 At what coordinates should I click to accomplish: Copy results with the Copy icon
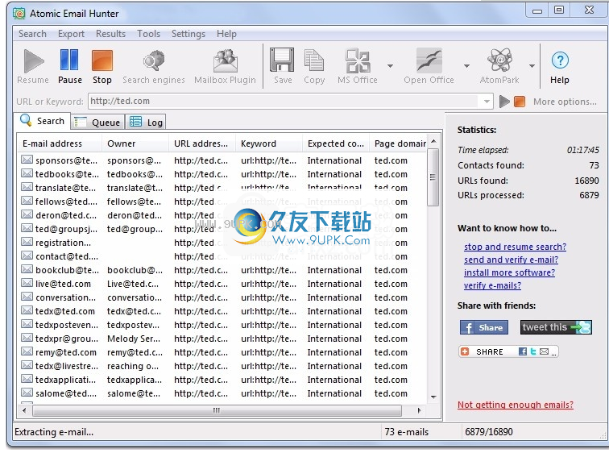tap(314, 60)
